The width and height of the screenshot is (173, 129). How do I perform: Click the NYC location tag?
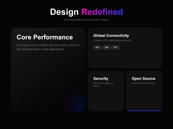[x=97, y=47]
